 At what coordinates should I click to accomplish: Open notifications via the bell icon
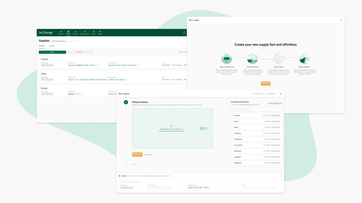pyautogui.click(x=184, y=33)
